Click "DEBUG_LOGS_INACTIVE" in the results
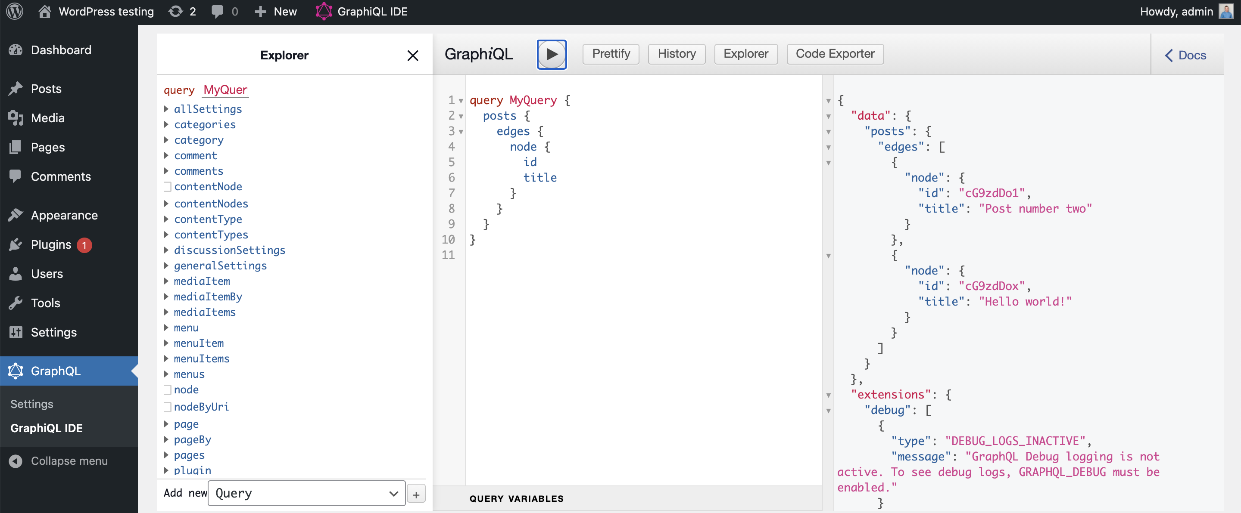 point(1015,441)
